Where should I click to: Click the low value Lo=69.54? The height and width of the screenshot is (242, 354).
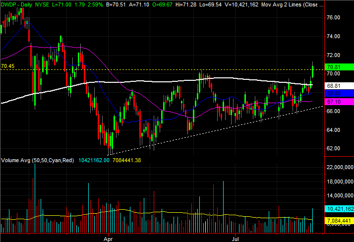(x=210, y=4)
